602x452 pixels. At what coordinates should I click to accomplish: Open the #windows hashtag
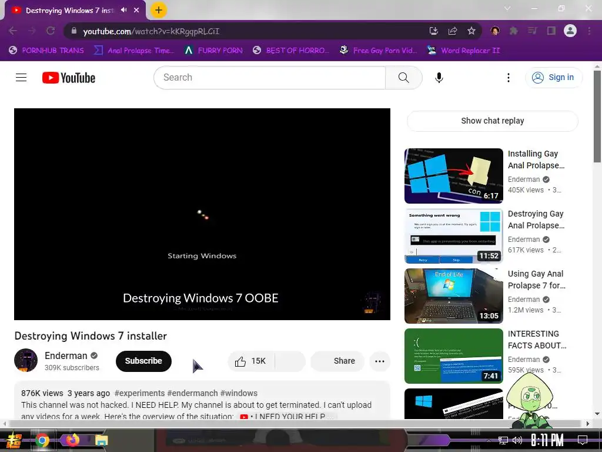tap(240, 393)
